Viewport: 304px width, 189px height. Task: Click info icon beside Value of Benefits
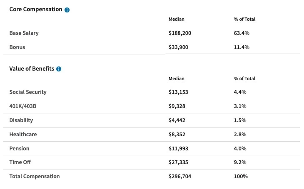click(59, 69)
